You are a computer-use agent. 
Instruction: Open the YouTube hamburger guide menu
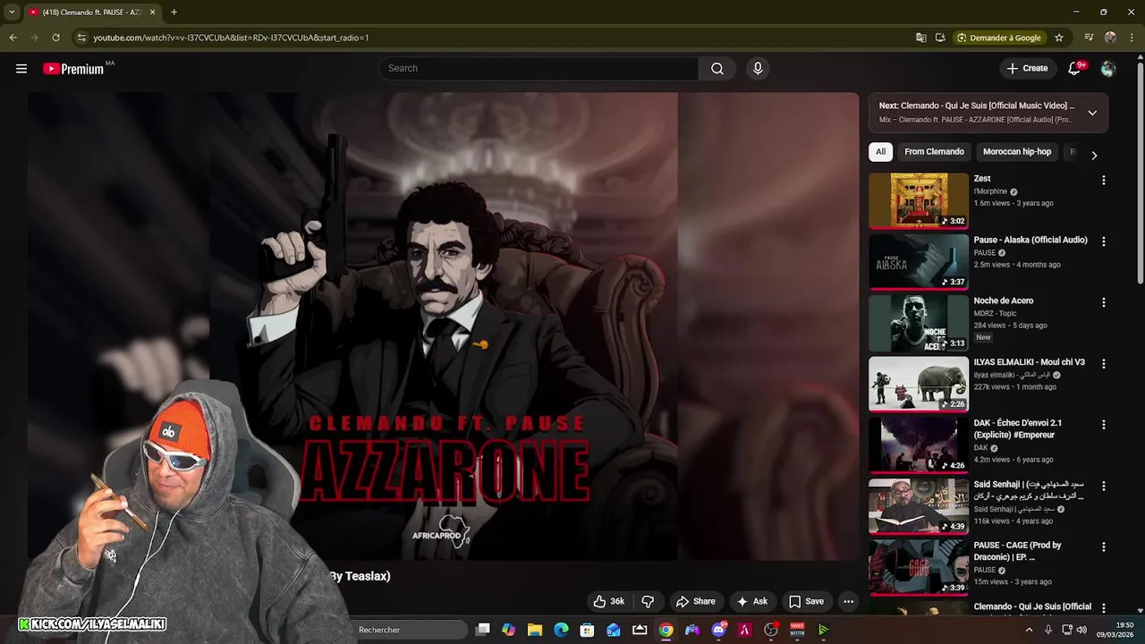(x=21, y=68)
